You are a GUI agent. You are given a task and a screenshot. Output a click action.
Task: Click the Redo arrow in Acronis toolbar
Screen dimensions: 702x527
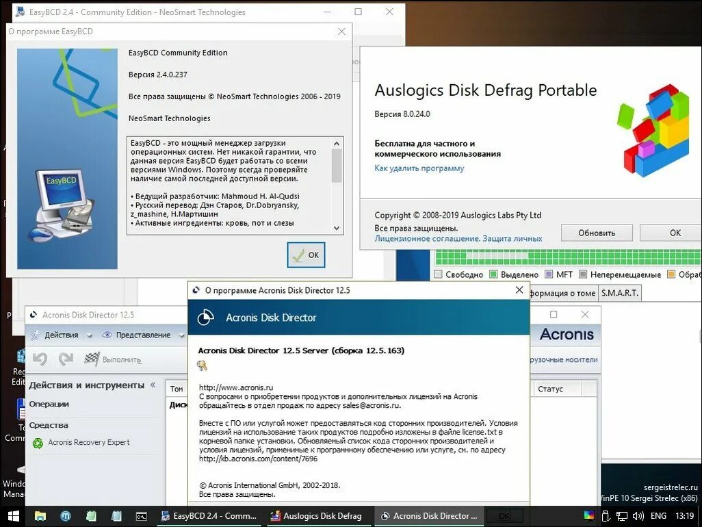point(66,359)
